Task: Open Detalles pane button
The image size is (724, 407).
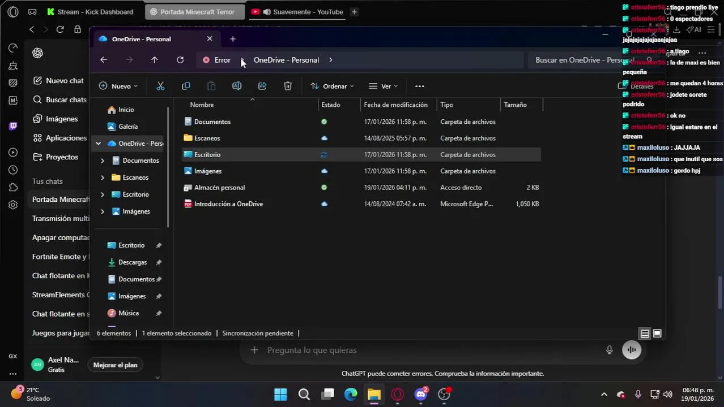Action: tap(636, 86)
